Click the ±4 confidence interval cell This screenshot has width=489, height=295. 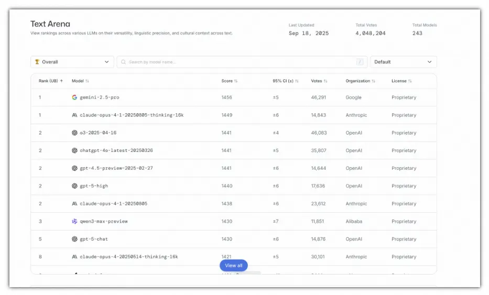276,133
